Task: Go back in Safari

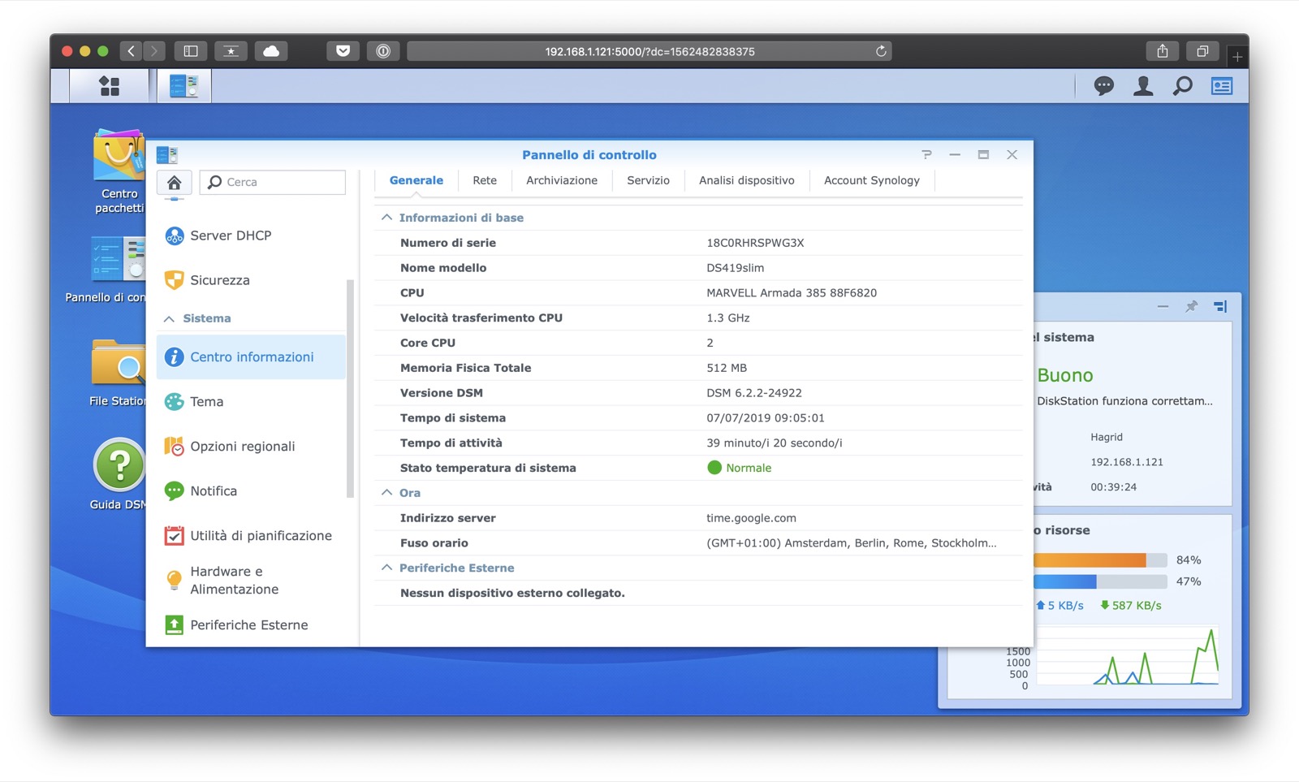Action: pyautogui.click(x=132, y=51)
